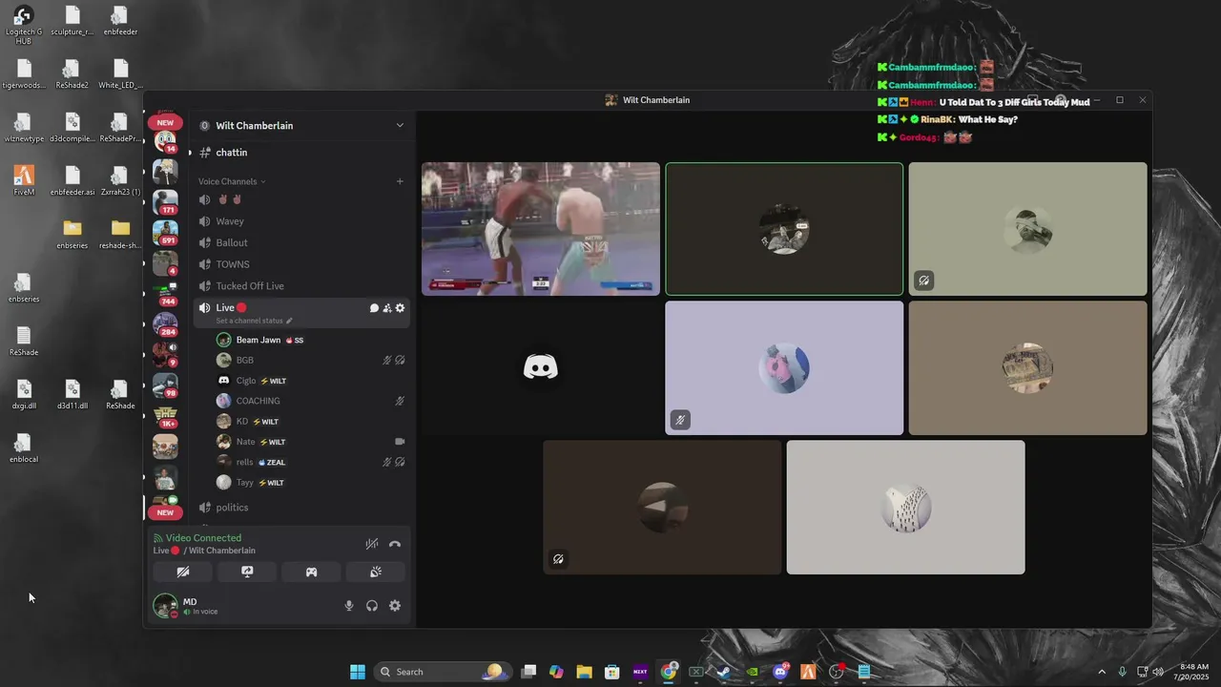Open NVIDIA app from the taskbar
This screenshot has width=1221, height=687.
click(752, 672)
